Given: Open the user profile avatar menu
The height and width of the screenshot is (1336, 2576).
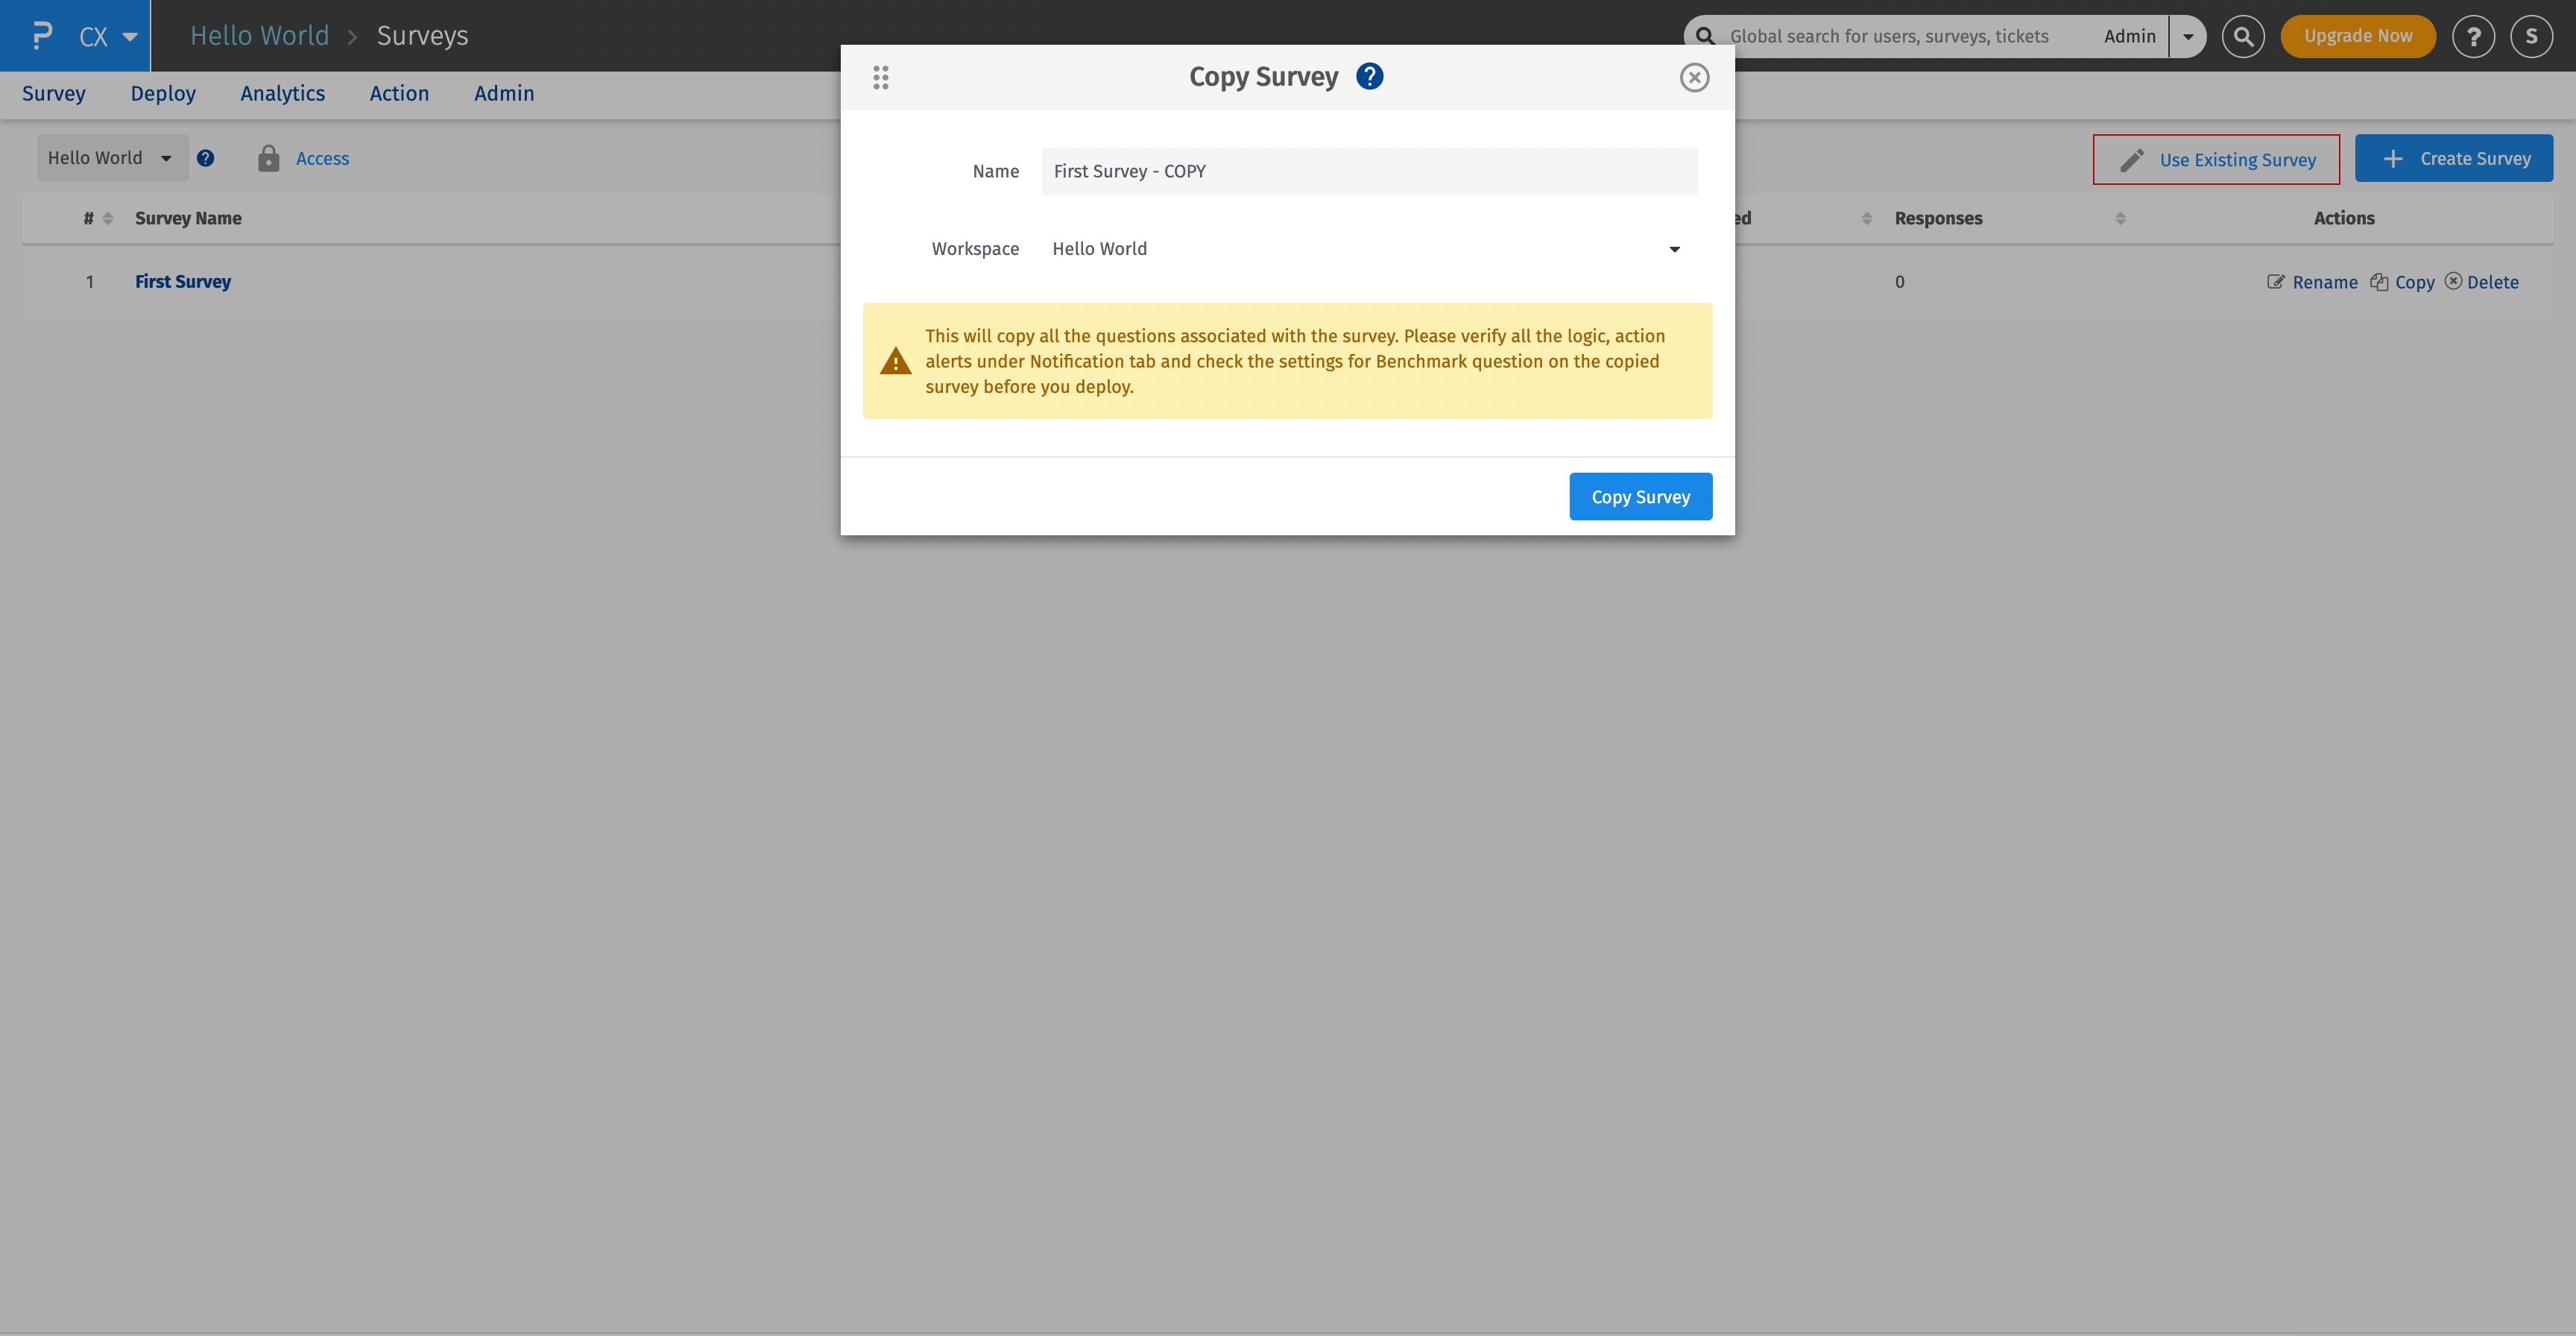Looking at the screenshot, I should coord(2532,36).
